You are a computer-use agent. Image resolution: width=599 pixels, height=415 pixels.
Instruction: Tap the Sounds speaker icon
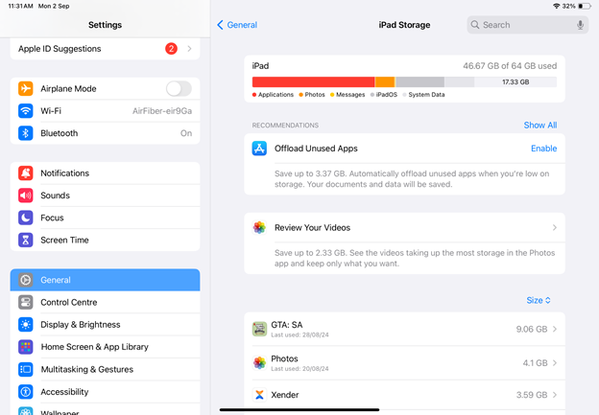(x=26, y=196)
